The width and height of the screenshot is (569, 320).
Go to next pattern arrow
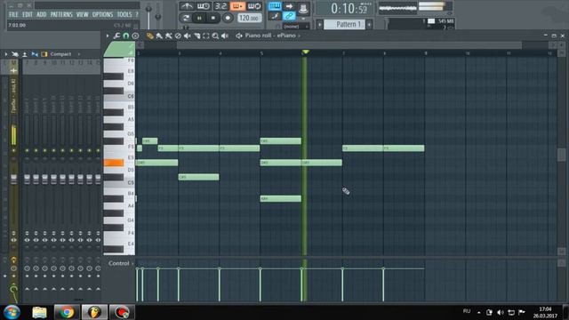[x=369, y=24]
